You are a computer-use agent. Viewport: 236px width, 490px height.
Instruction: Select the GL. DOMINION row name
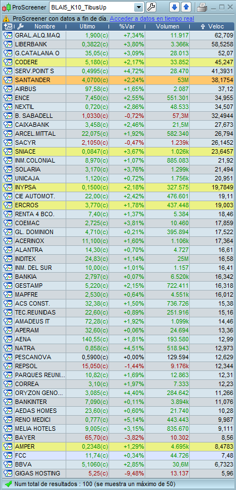pyautogui.click(x=34, y=232)
